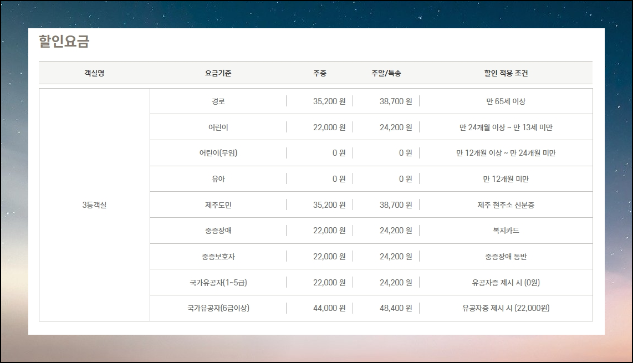Viewport: 633px width, 363px height.
Task: Select the 중증장애 fare type cell
Action: 218,231
